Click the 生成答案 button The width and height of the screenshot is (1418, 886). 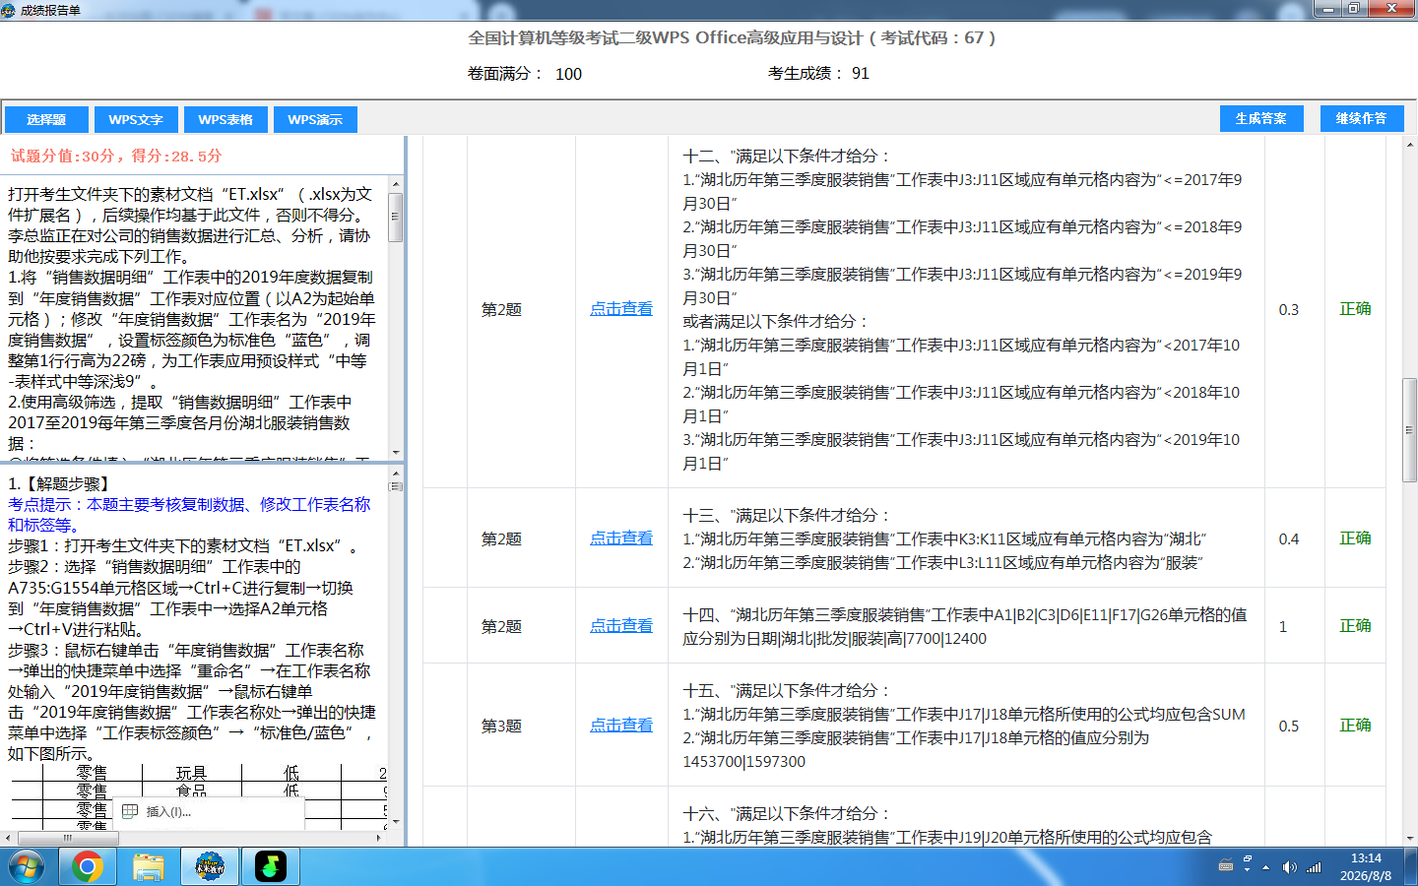(x=1261, y=118)
